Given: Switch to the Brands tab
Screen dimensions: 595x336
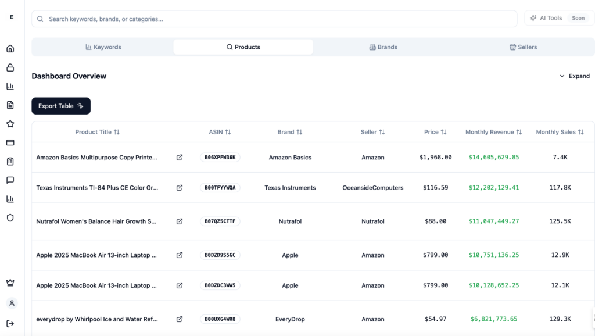Looking at the screenshot, I should pos(383,47).
